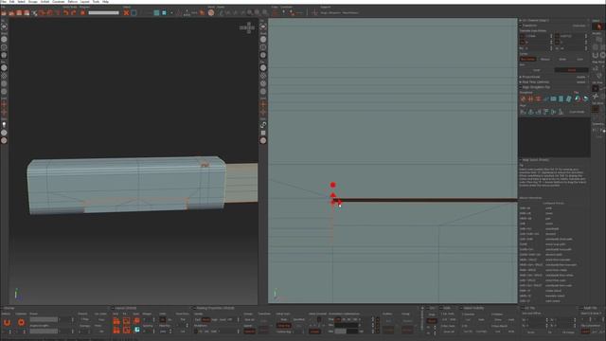Image resolution: width=606 pixels, height=341 pixels.
Task: Collapse the Help and Script panel header
Action: coord(521,160)
